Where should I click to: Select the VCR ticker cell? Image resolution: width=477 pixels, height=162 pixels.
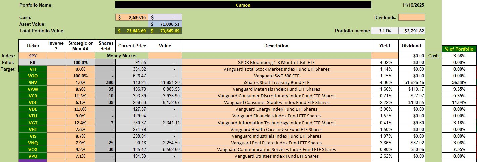(x=33, y=96)
